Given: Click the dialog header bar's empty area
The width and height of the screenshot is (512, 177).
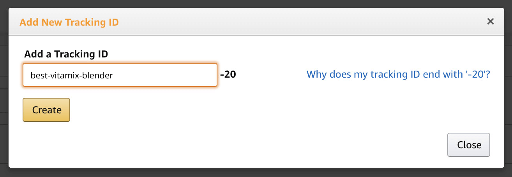Looking at the screenshot, I should pos(292,22).
